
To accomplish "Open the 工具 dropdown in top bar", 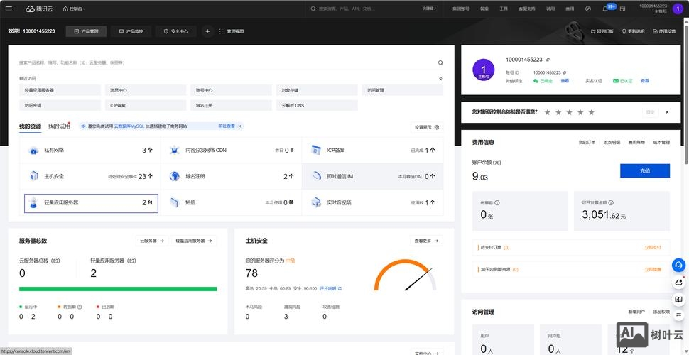I will 504,9.
